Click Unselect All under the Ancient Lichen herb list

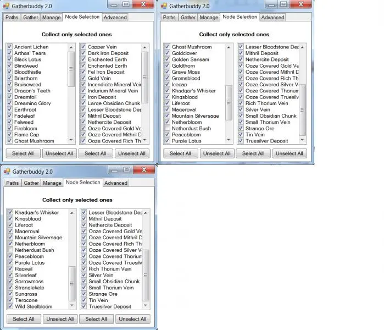(59, 153)
